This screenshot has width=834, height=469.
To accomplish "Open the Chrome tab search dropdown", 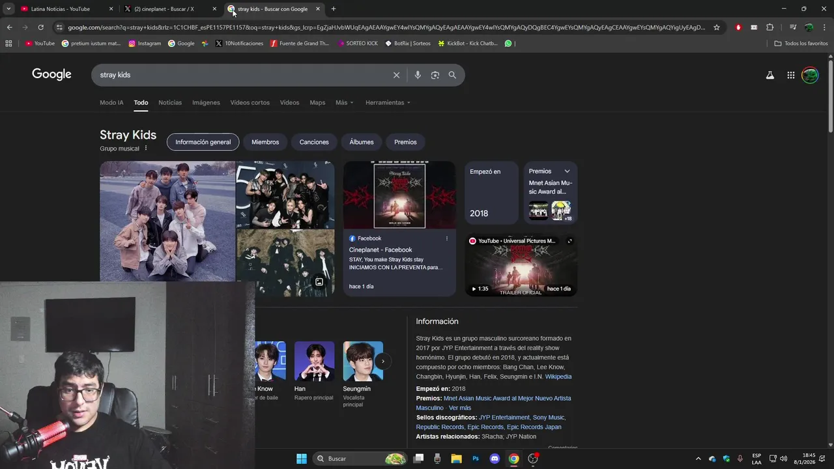I will tap(8, 9).
